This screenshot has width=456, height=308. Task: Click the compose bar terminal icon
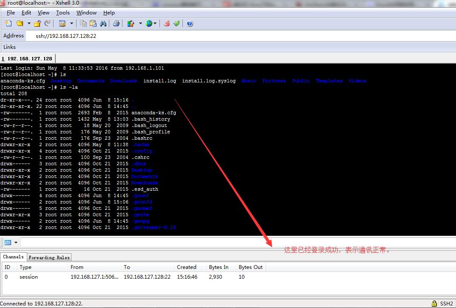tap(8, 242)
